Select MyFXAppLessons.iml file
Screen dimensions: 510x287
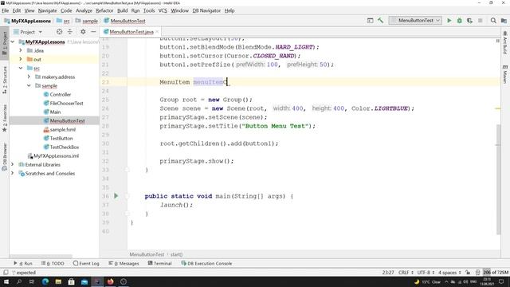[56, 156]
